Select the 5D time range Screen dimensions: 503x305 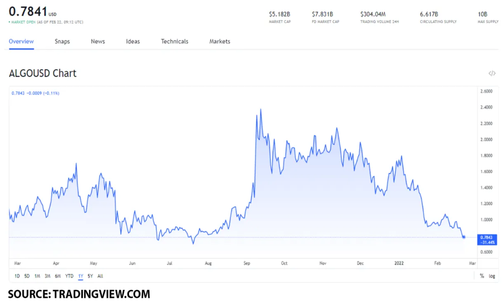pyautogui.click(x=27, y=276)
